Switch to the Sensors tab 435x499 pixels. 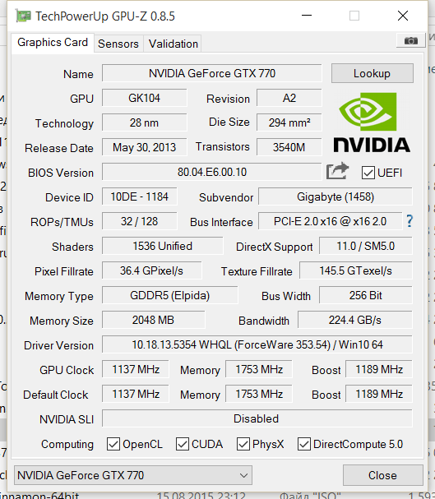coord(118,44)
